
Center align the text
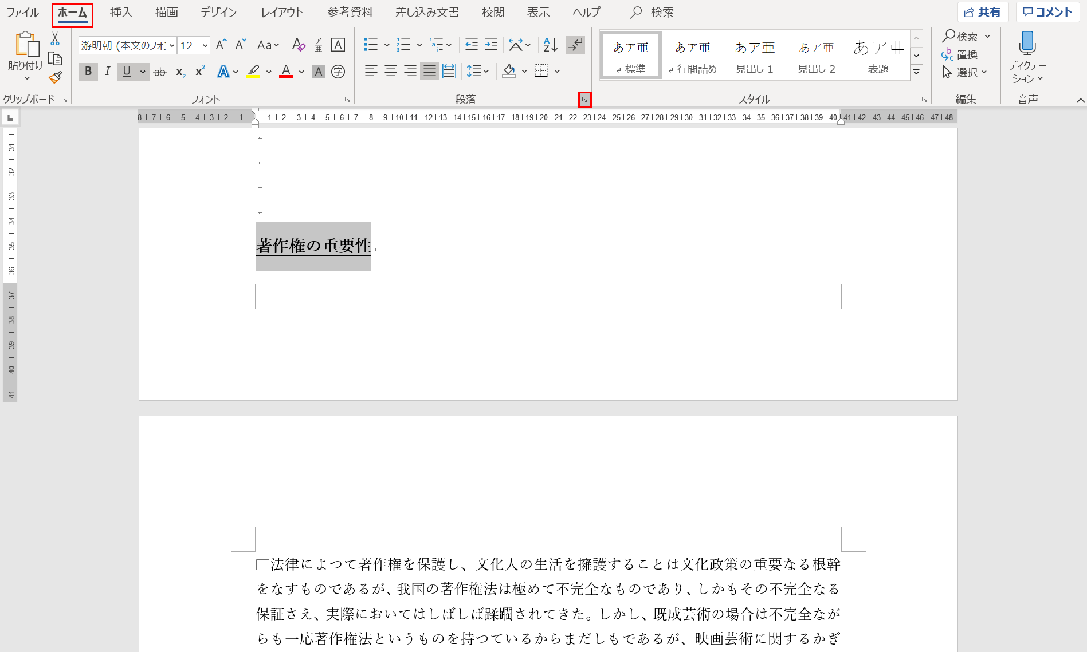coord(391,71)
